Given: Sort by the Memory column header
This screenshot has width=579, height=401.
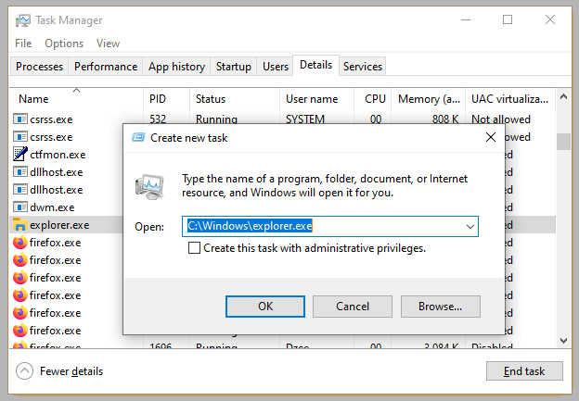Looking at the screenshot, I should point(429,99).
